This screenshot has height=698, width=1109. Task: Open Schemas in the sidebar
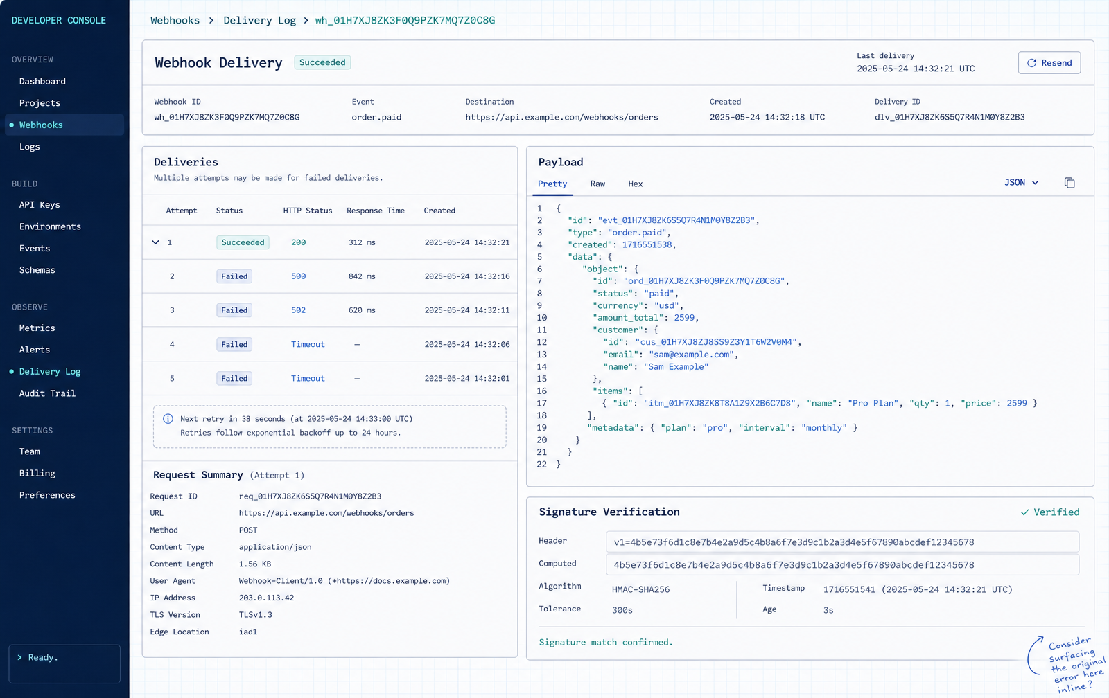(x=37, y=270)
